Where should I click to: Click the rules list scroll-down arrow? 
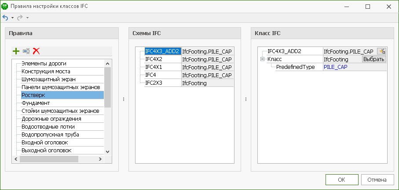[x=108, y=151]
